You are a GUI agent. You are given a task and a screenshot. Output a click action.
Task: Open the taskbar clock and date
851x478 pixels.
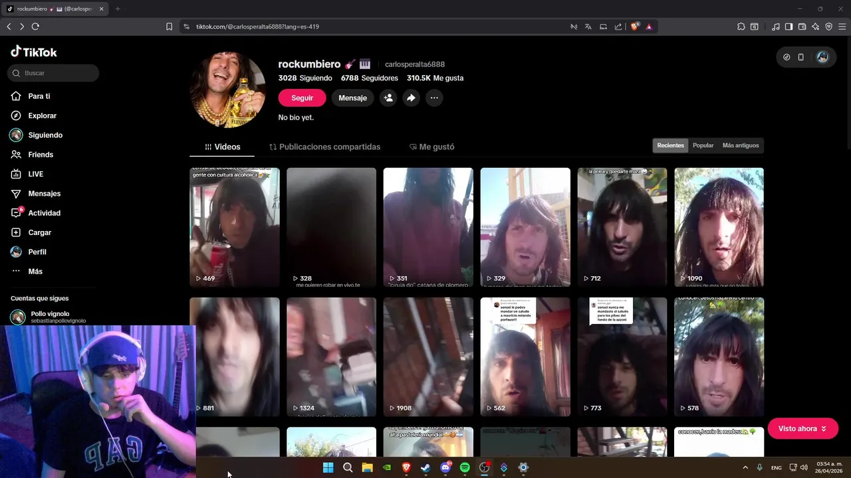click(x=829, y=467)
